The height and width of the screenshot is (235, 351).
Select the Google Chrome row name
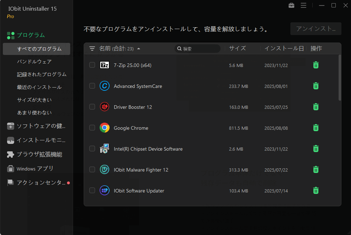pos(131,128)
